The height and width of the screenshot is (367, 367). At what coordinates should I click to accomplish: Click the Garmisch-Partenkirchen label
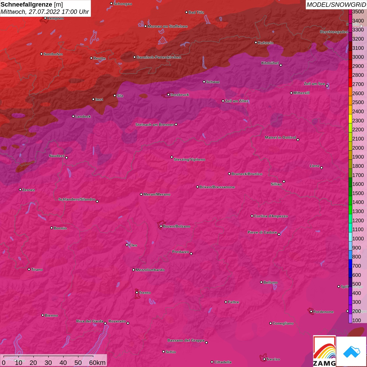[x=159, y=57]
